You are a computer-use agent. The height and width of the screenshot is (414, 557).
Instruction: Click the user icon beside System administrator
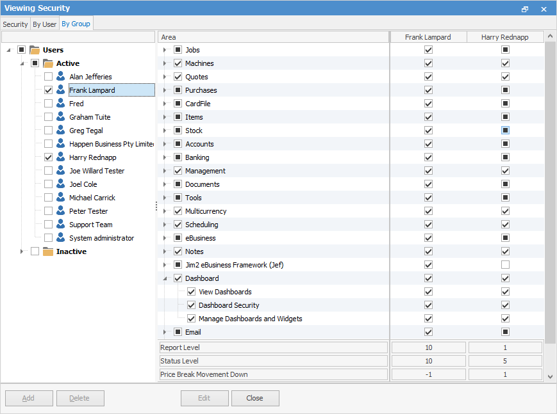pos(61,237)
